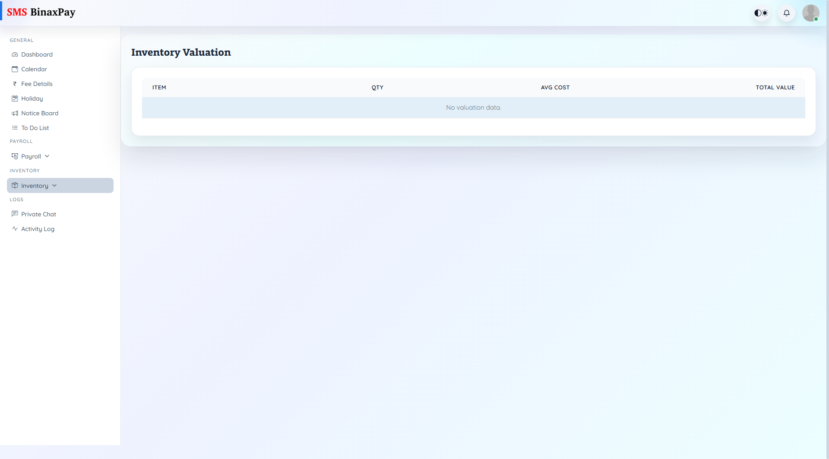
Task: Expand the Payroll submenu chevron
Action: click(x=47, y=156)
